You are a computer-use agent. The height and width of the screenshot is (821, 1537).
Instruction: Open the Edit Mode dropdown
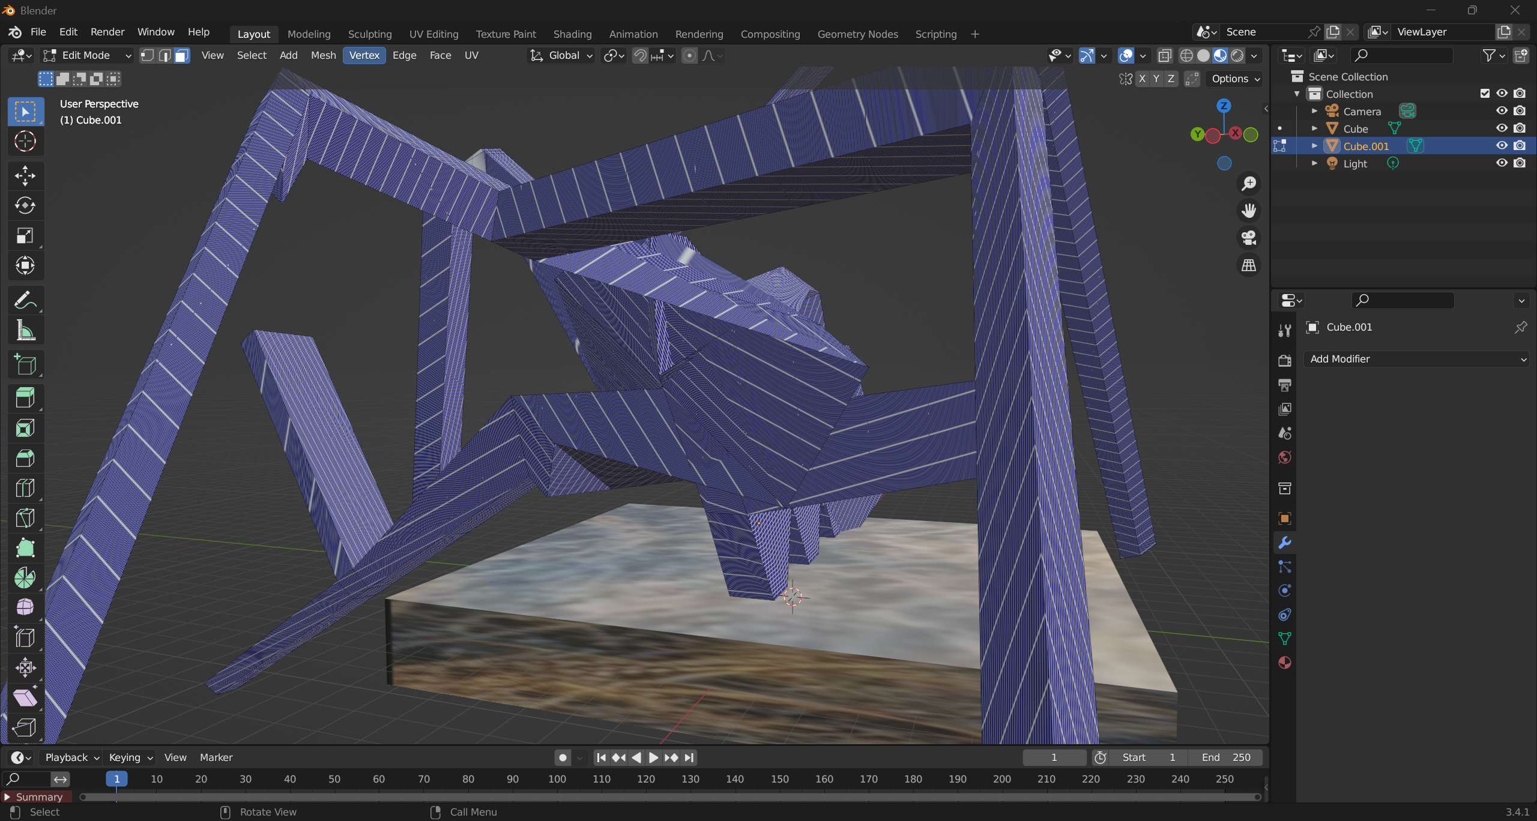coord(87,56)
